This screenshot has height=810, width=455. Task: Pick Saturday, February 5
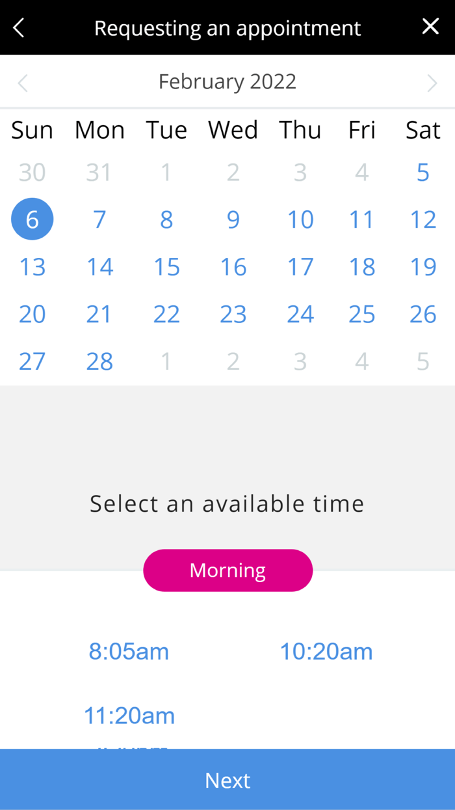(422, 173)
